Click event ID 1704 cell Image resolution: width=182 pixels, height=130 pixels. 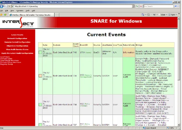coord(86,52)
